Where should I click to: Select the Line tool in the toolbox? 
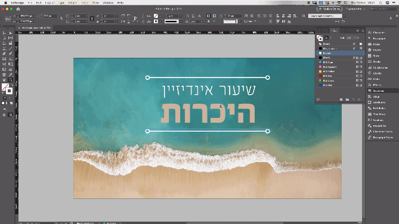point(10,49)
